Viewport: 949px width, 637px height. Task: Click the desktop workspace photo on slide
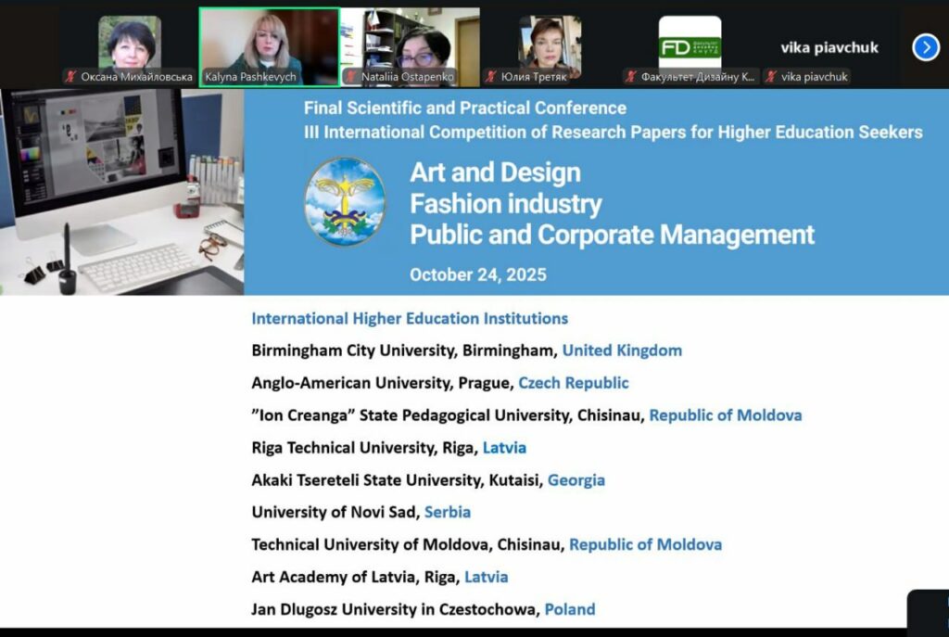click(x=121, y=192)
